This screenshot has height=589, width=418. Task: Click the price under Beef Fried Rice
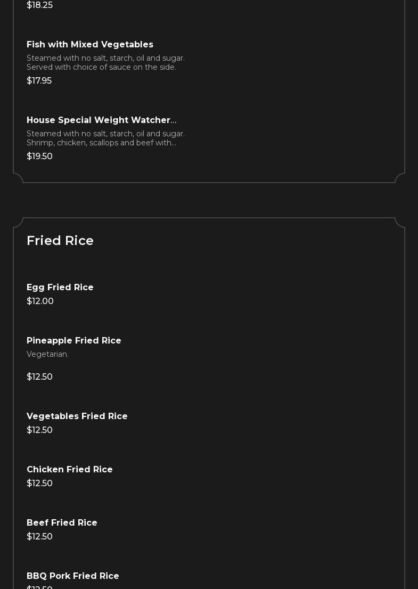[x=39, y=537]
